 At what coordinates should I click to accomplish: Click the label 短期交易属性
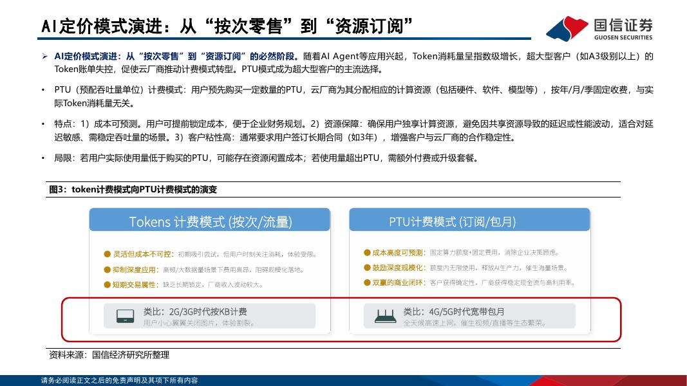click(136, 285)
